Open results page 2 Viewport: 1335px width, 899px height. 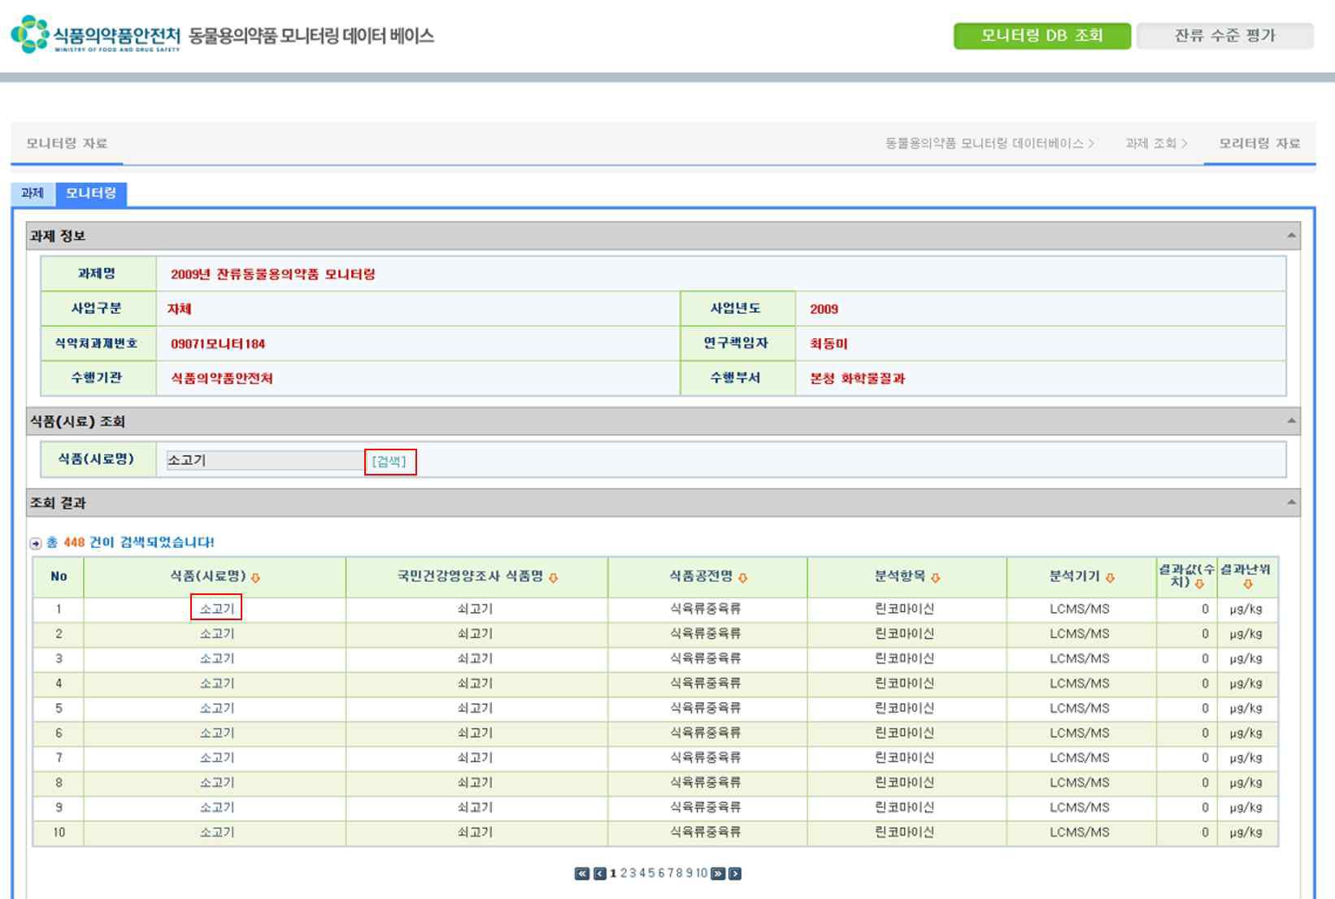click(x=624, y=873)
